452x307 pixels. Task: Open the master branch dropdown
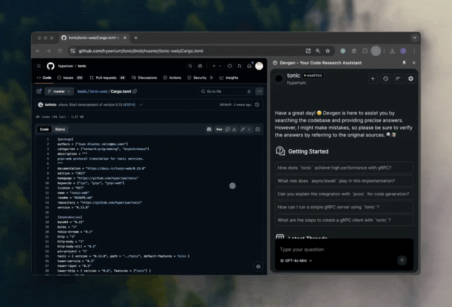click(59, 91)
